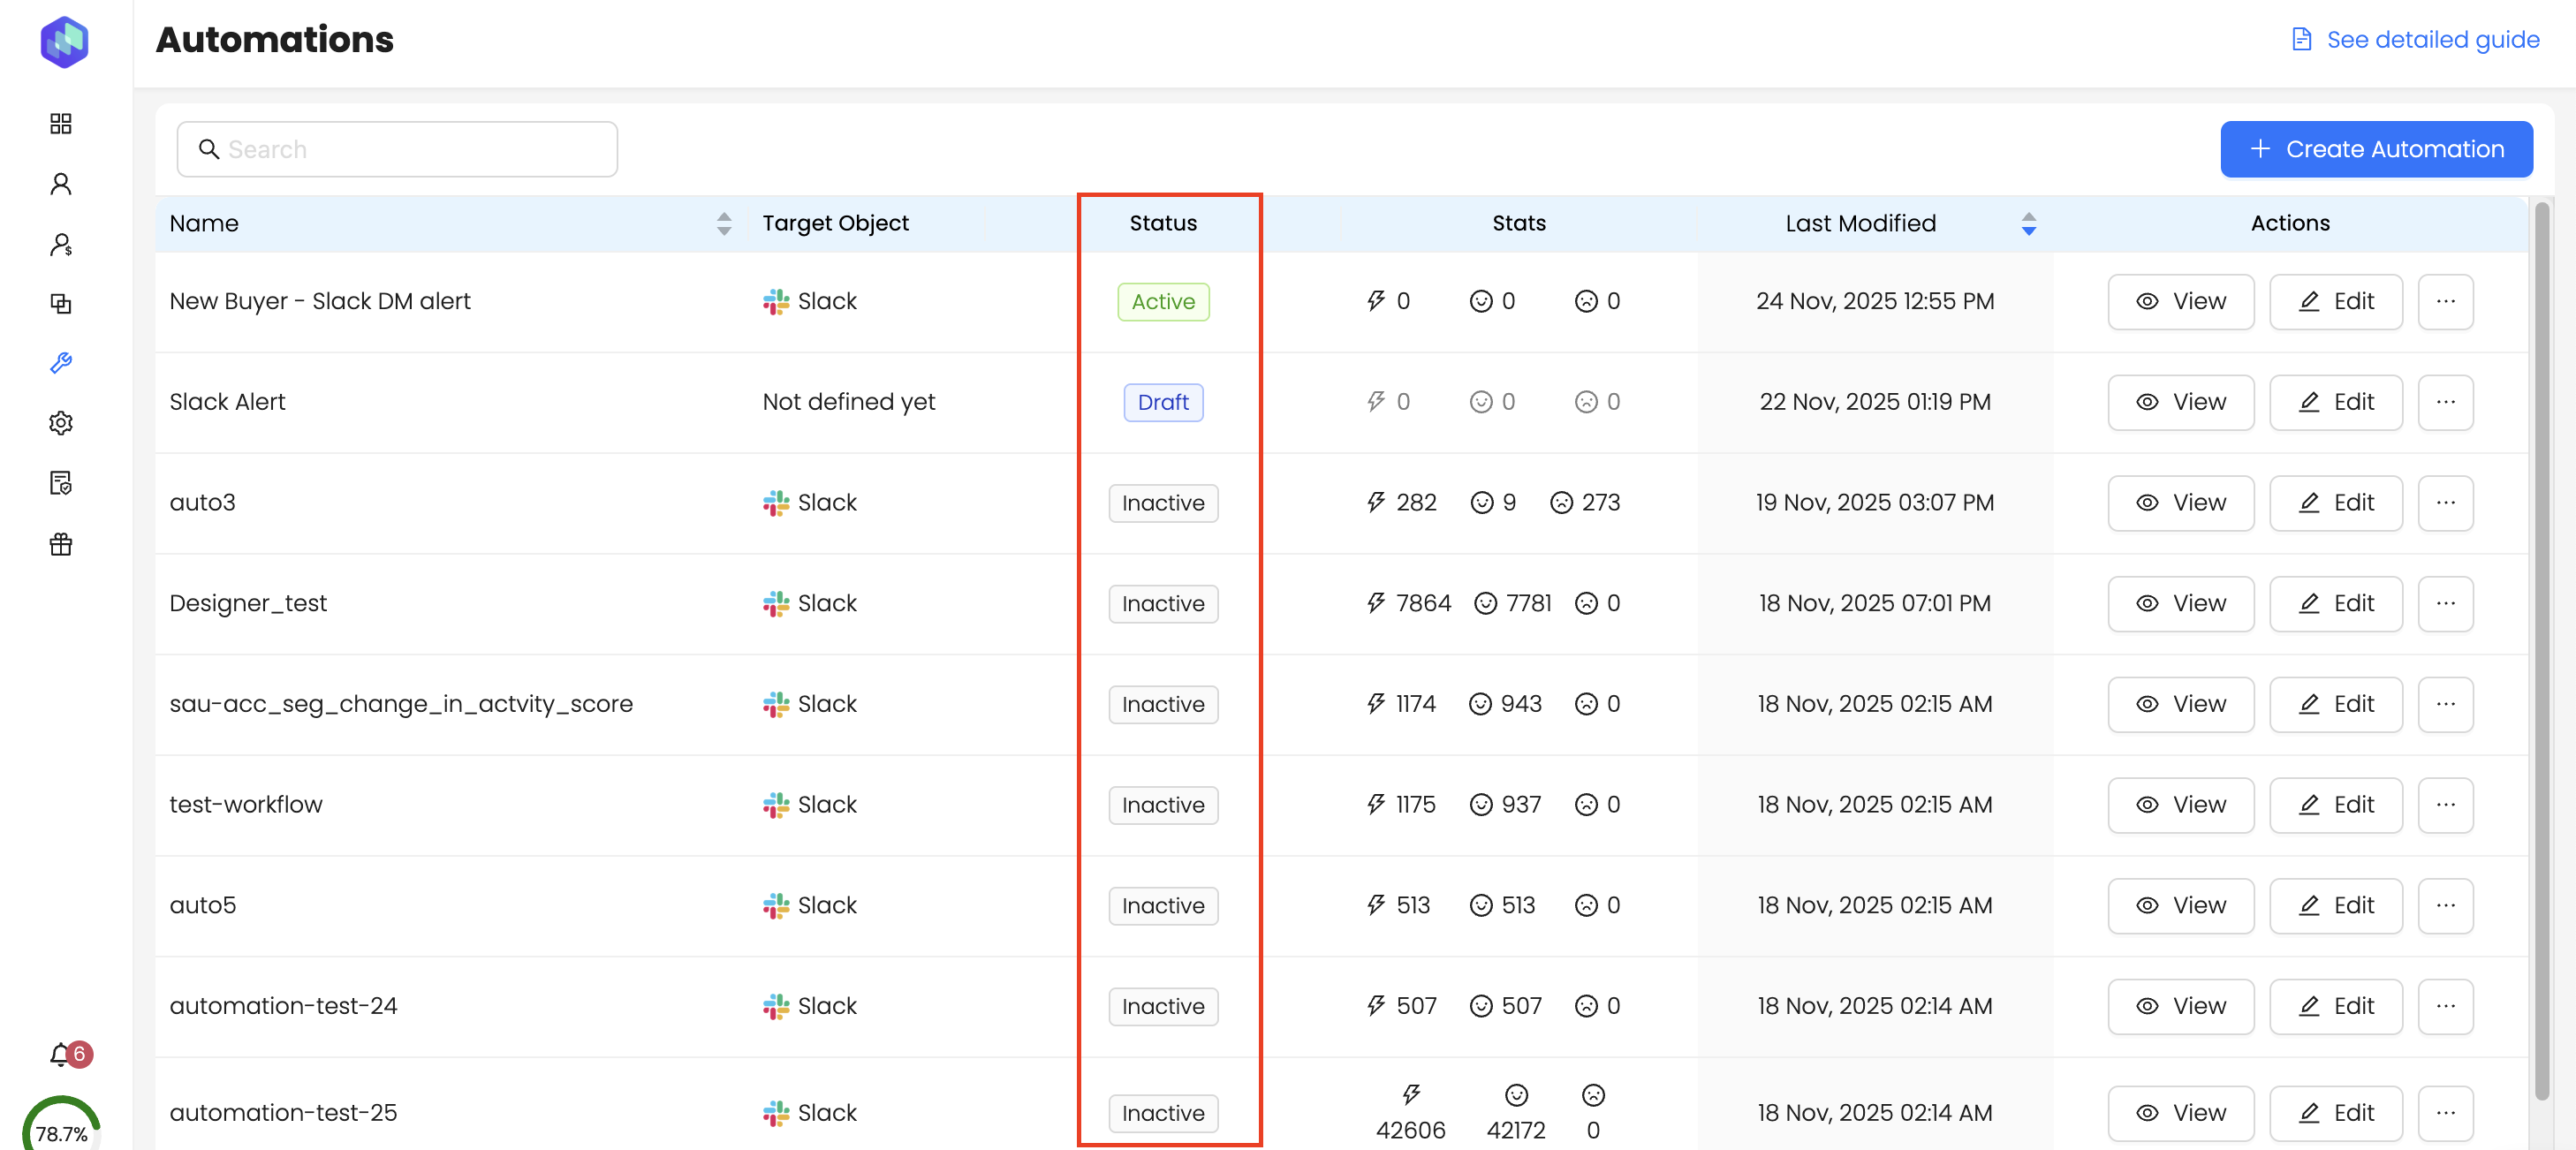Click the single user icon in sidebar
This screenshot has width=2576, height=1150.
click(x=61, y=184)
